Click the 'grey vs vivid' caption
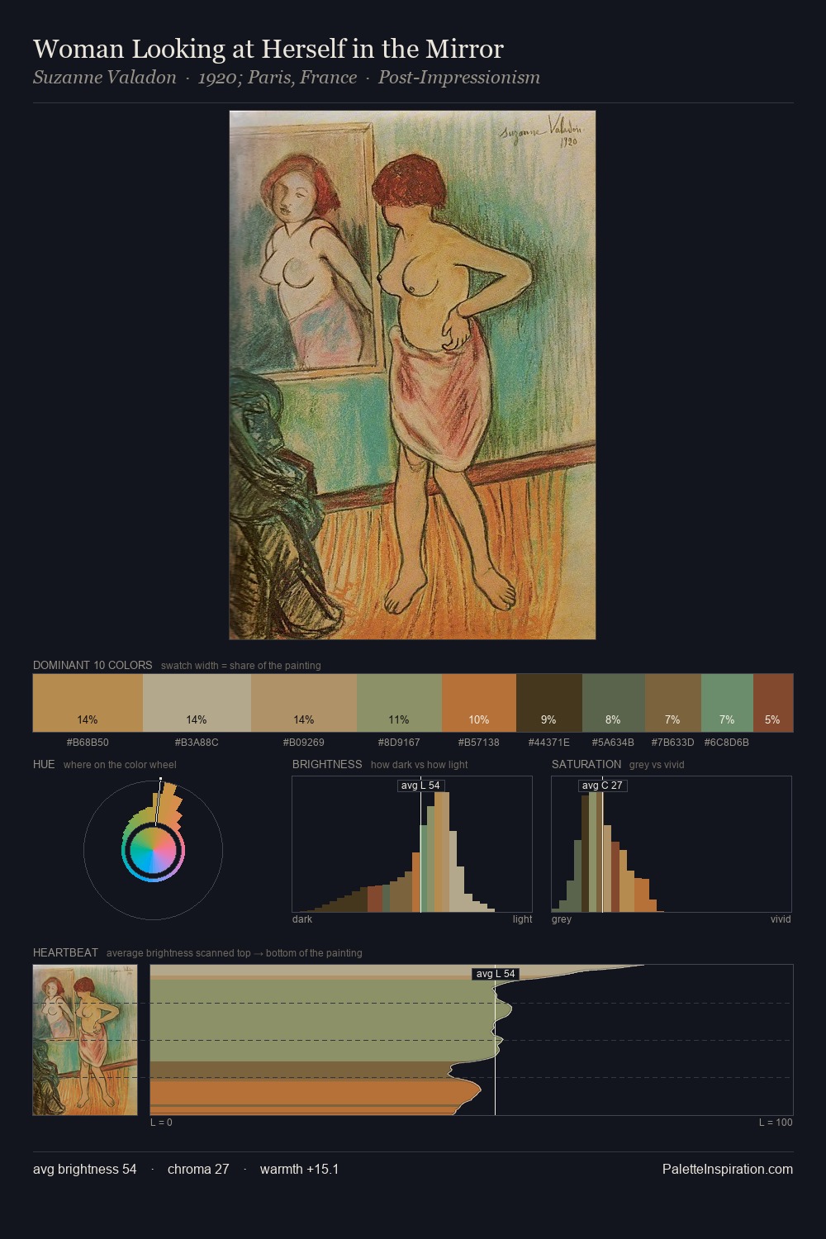Image resolution: width=826 pixels, height=1239 pixels. coord(657,764)
